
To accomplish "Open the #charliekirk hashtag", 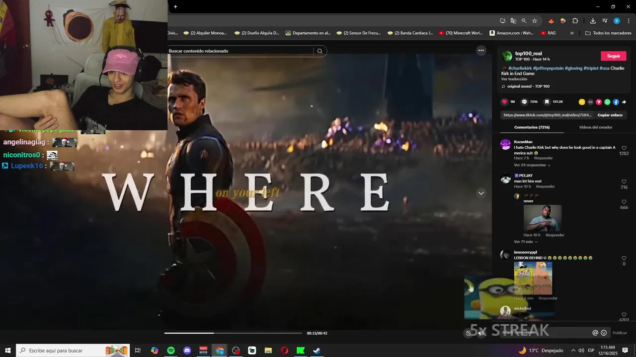I will click(x=520, y=68).
